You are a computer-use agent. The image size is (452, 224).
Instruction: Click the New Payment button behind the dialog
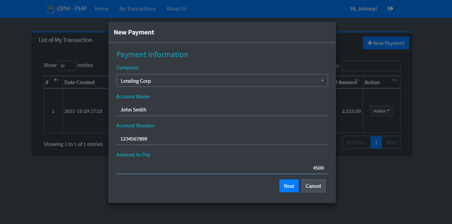(386, 43)
